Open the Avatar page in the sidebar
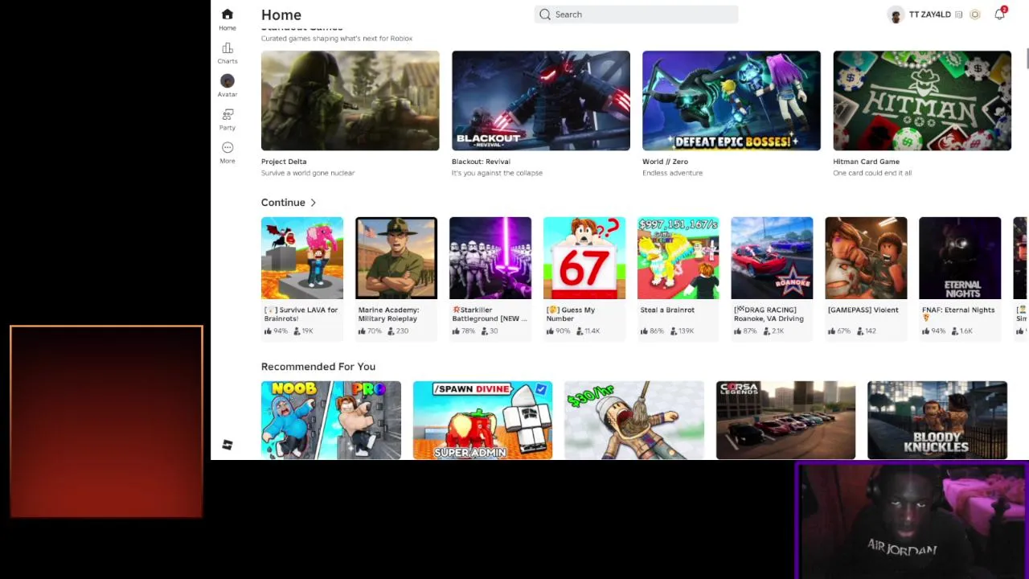Image resolution: width=1029 pixels, height=579 pixels. click(228, 86)
